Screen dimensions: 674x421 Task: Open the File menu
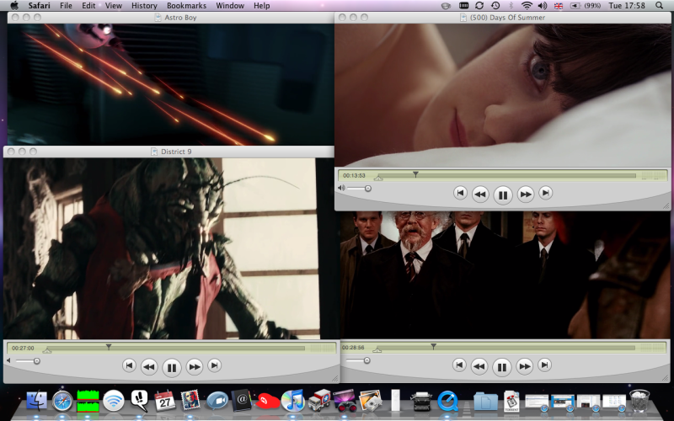(x=66, y=6)
